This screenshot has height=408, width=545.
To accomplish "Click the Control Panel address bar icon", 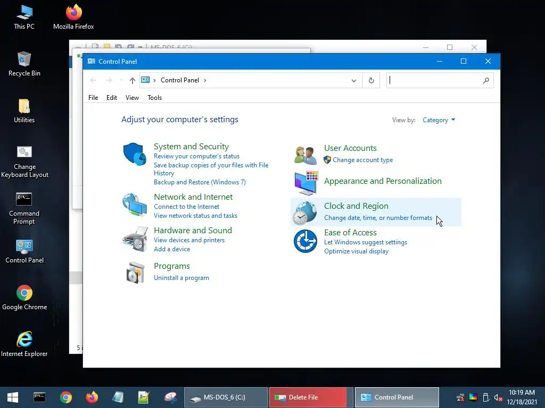I will (x=145, y=80).
